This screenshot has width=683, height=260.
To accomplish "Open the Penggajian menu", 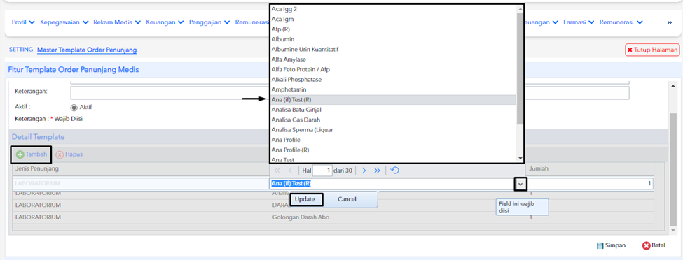I will tap(210, 22).
